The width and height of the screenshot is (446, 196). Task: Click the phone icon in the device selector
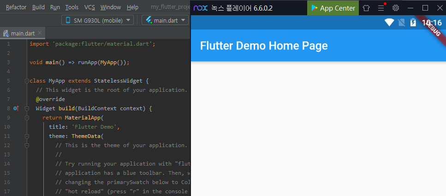click(68, 20)
